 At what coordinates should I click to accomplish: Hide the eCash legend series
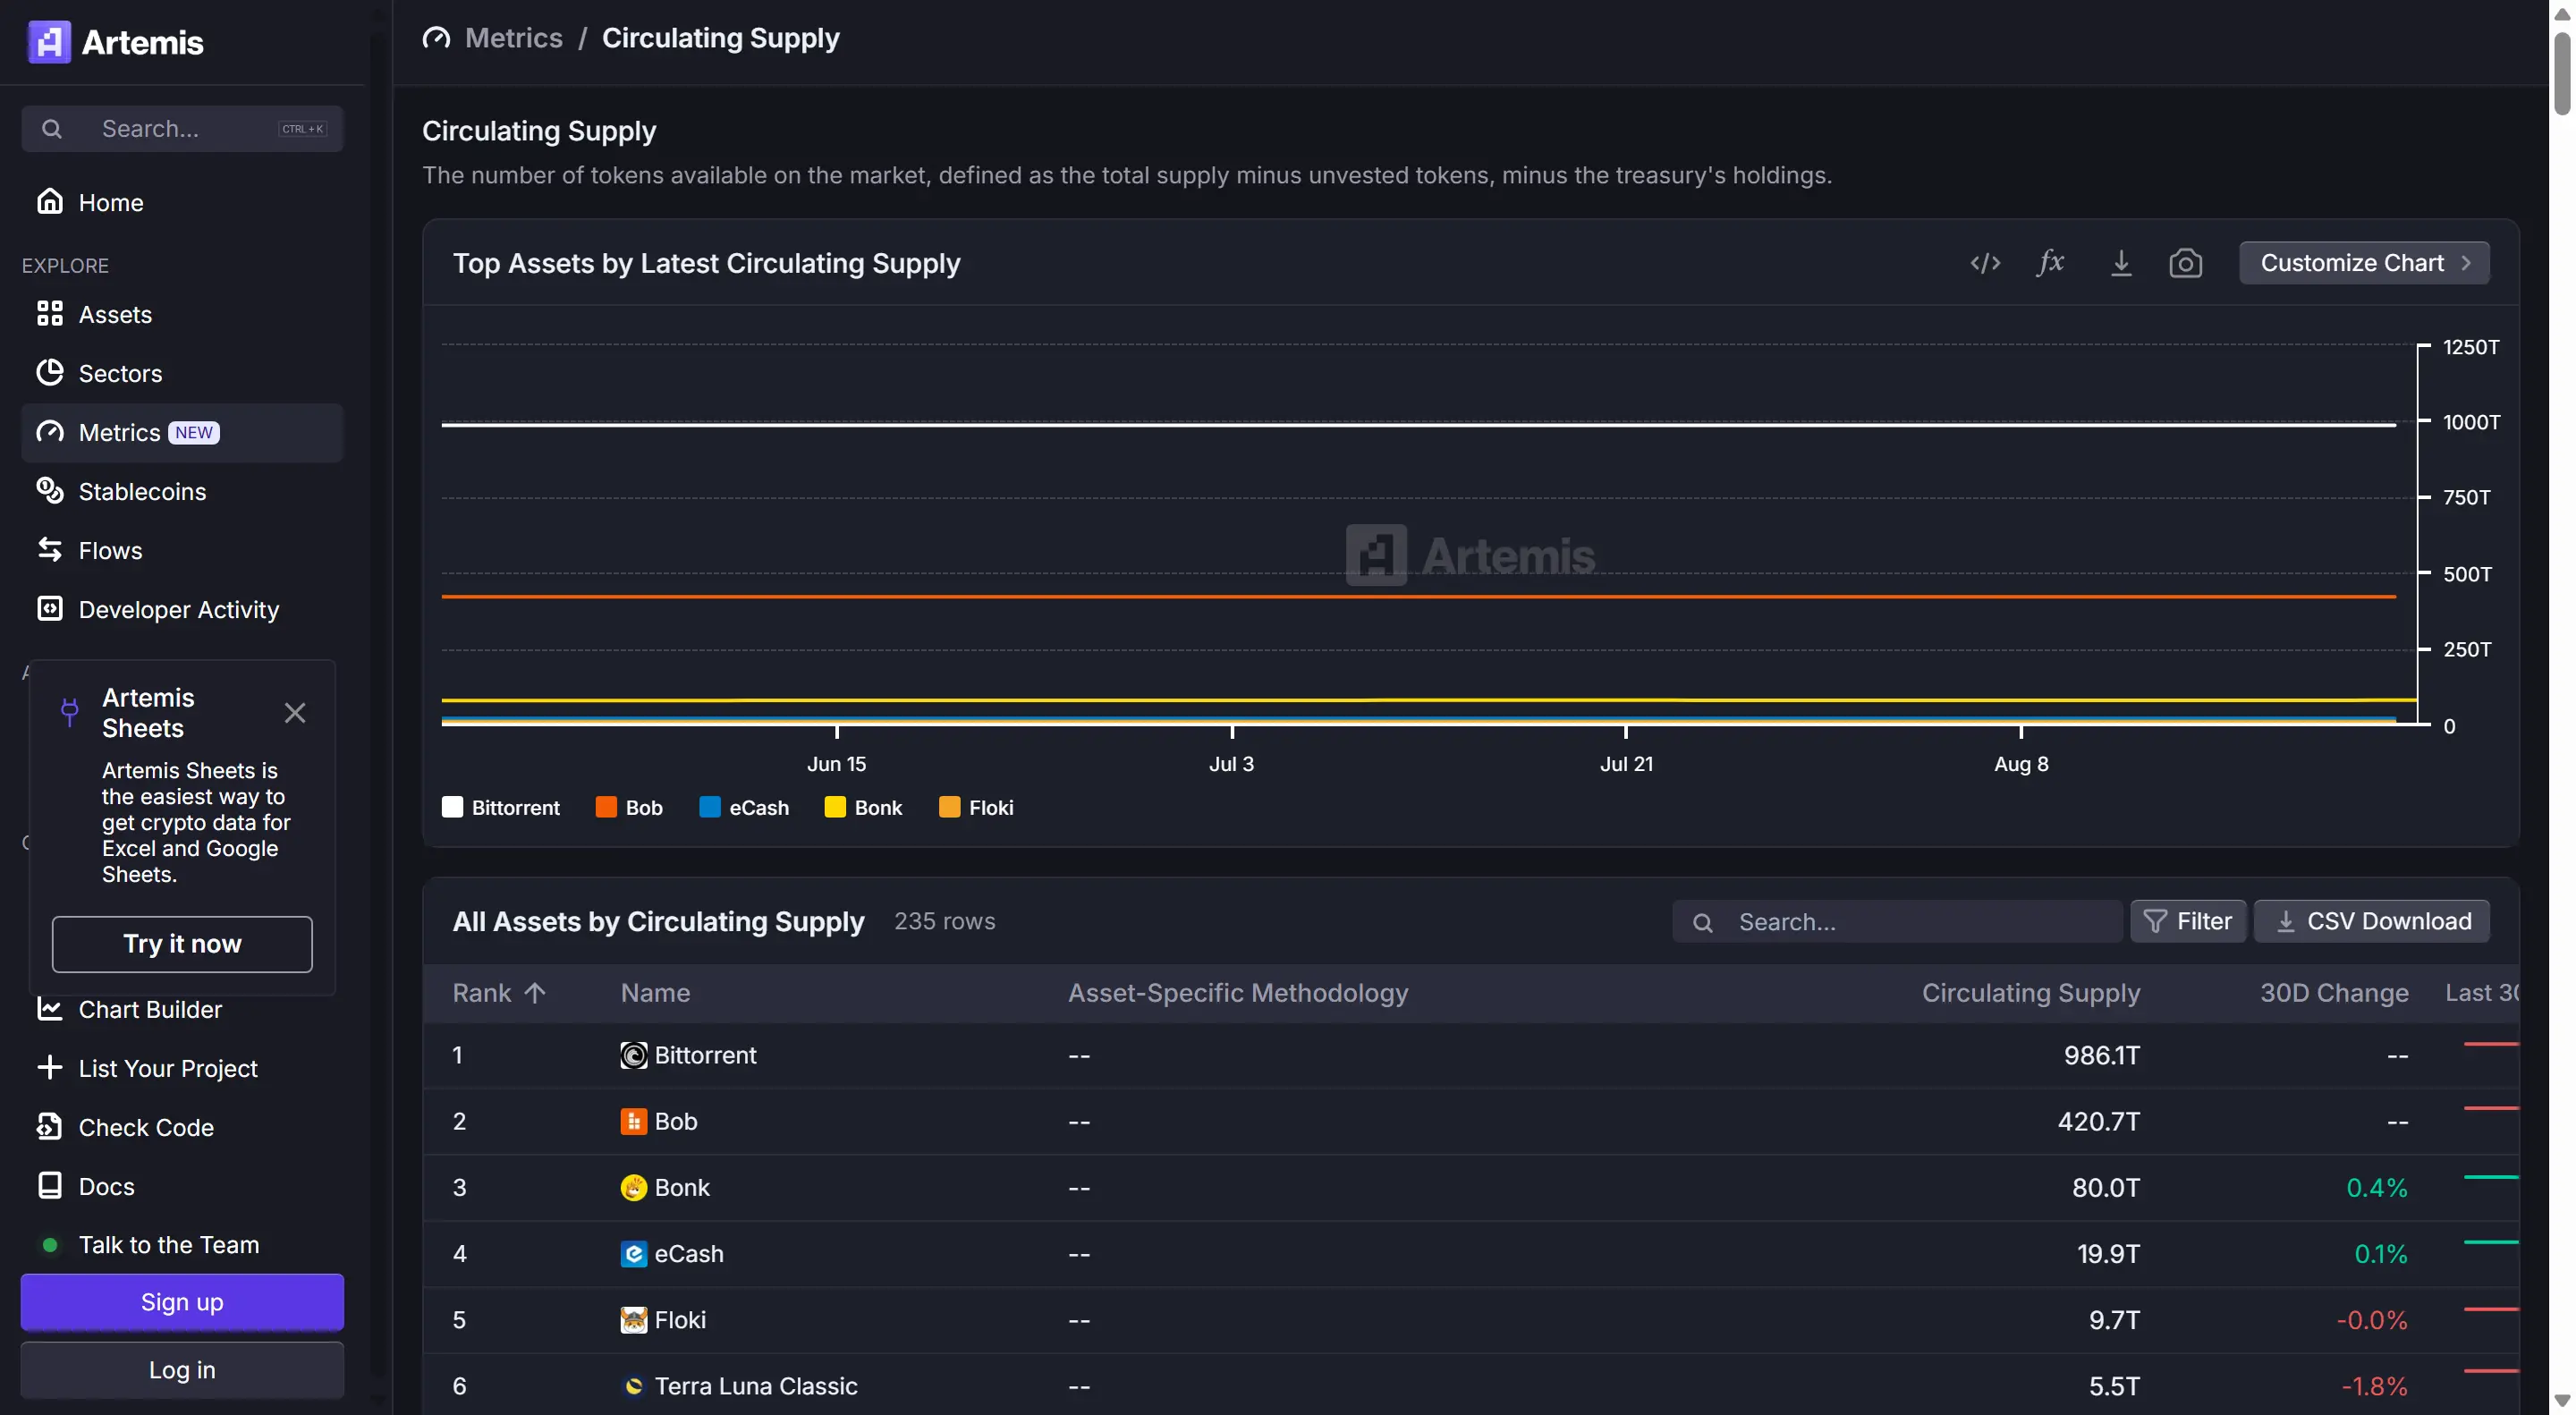point(744,807)
